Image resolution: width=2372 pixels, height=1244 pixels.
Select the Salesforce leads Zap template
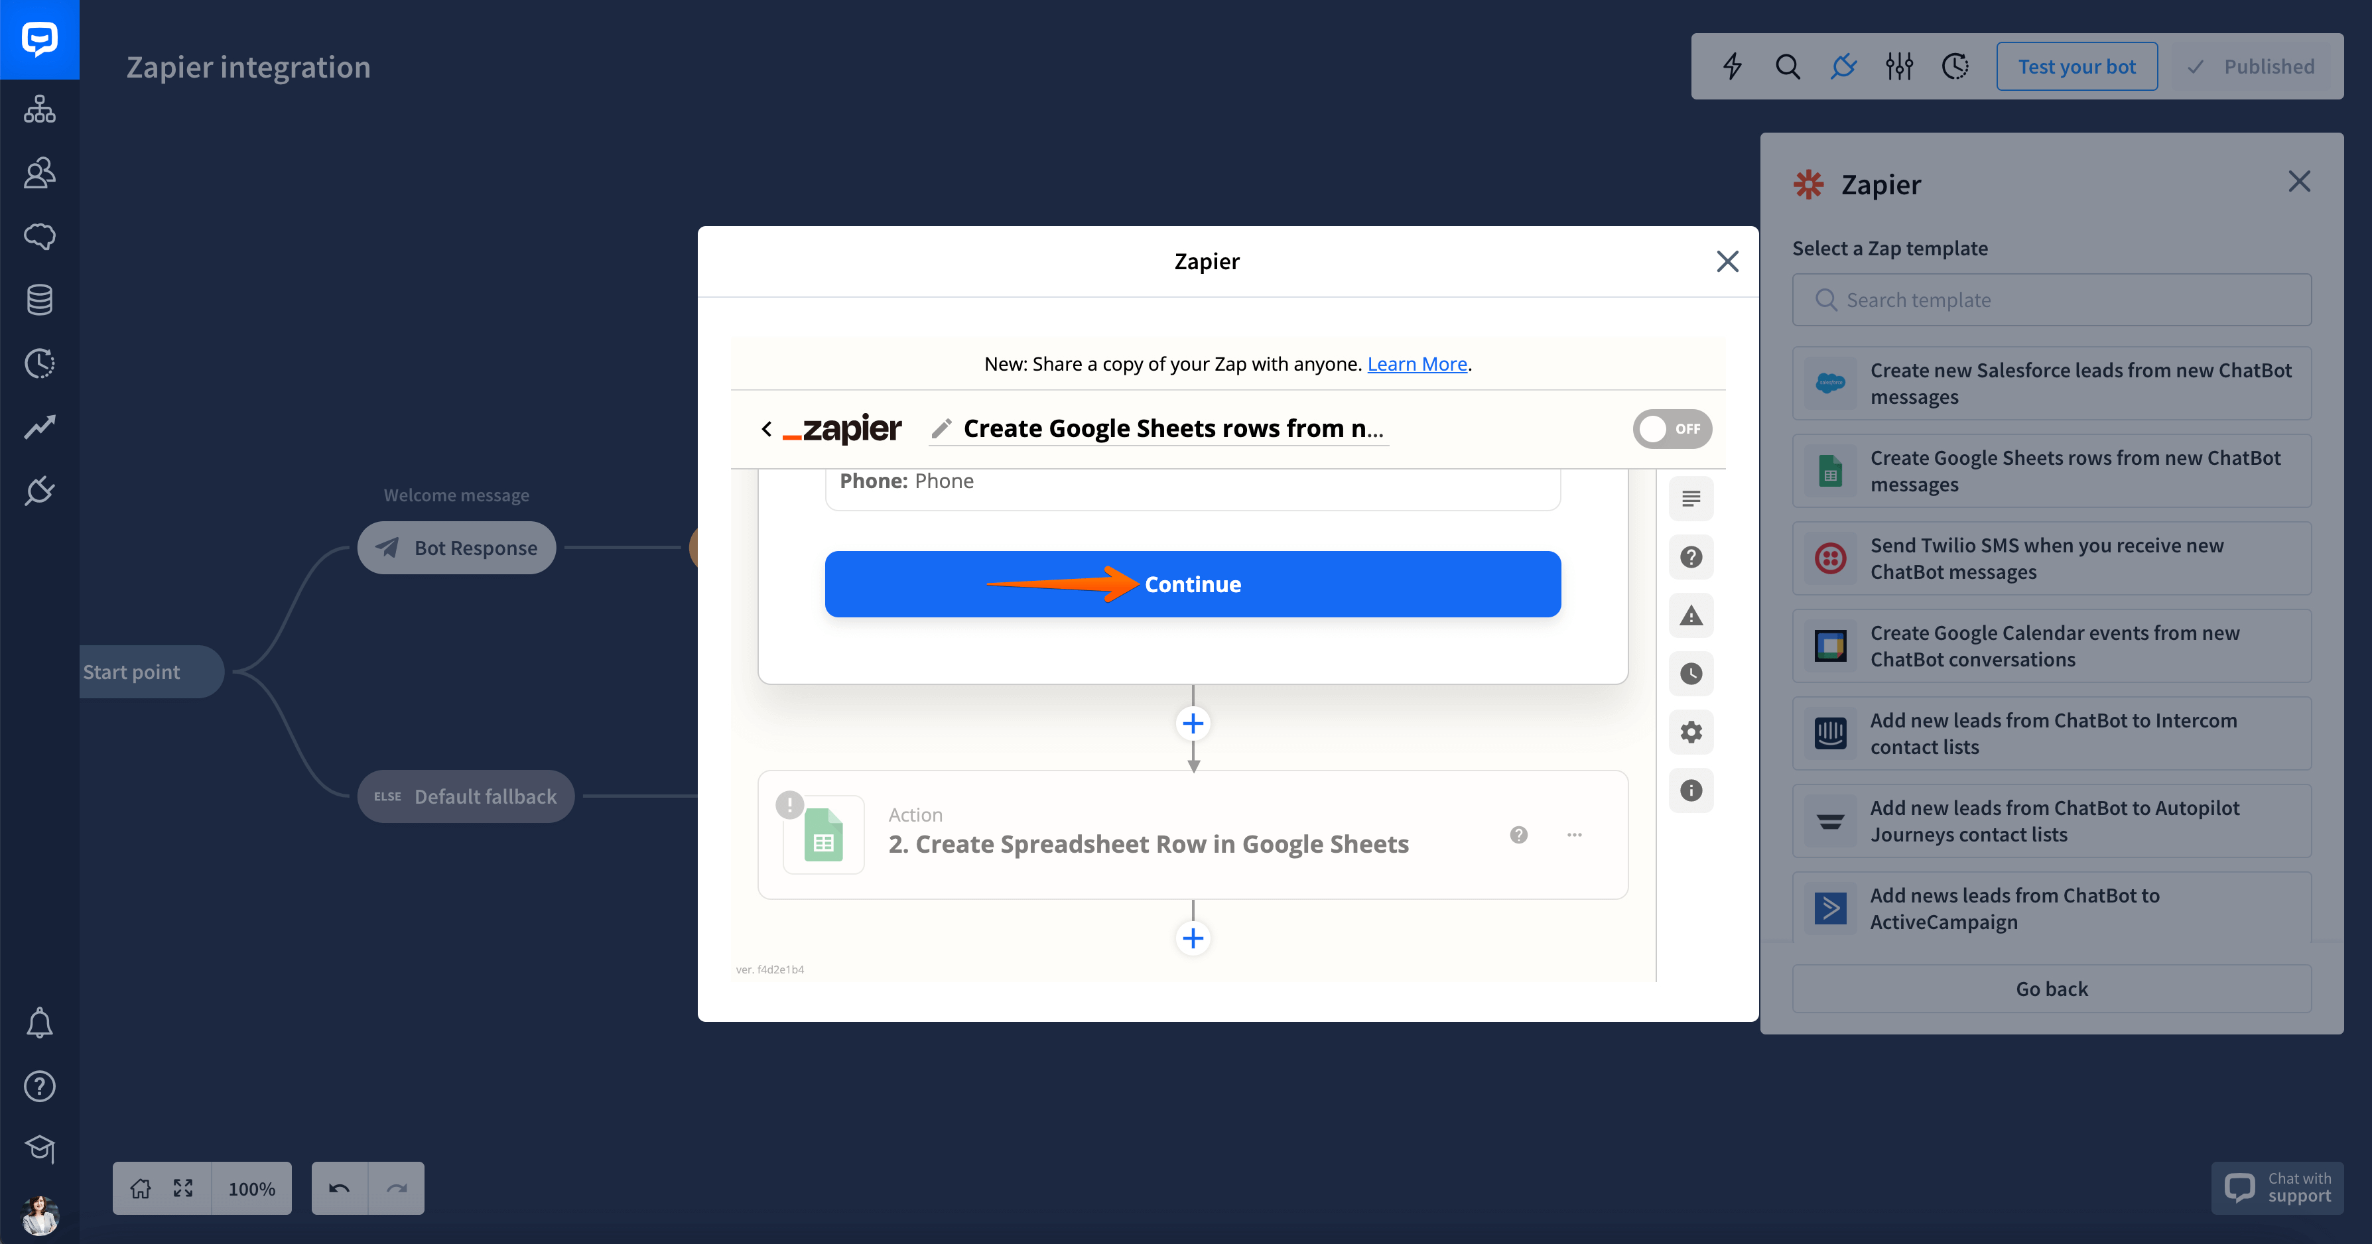click(2052, 383)
